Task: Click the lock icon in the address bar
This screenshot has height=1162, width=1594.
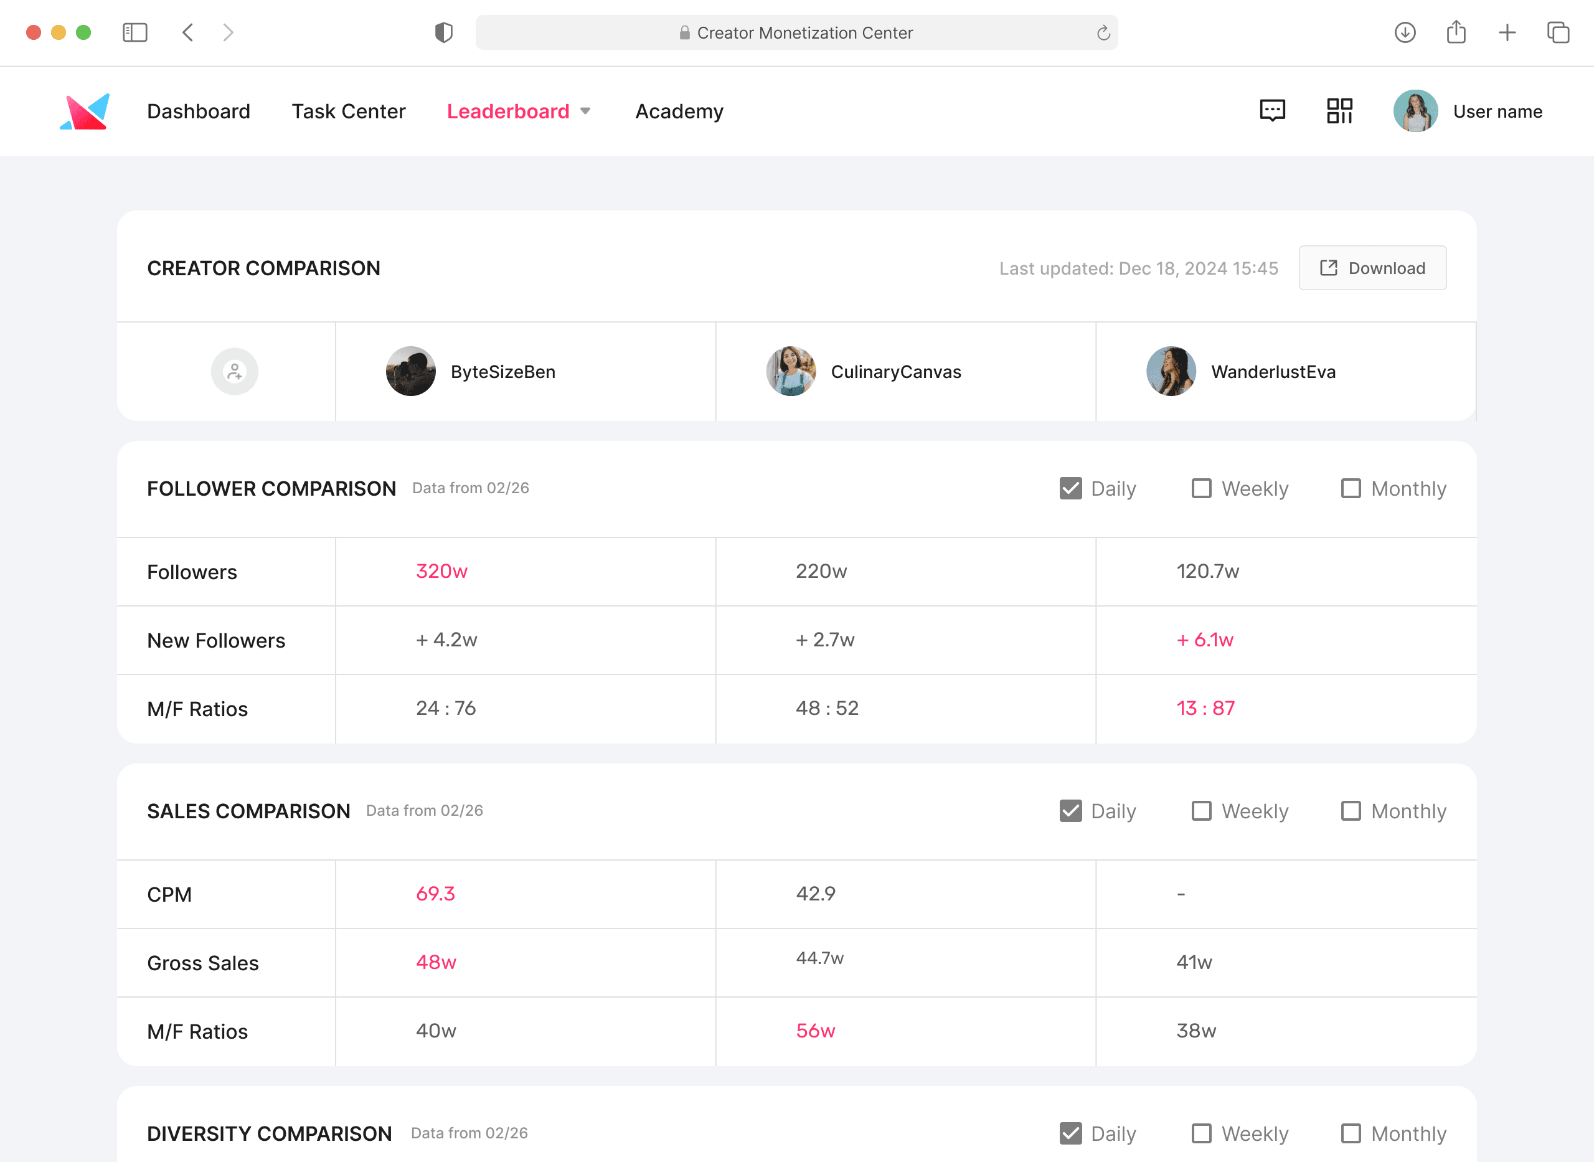Action: [x=684, y=32]
